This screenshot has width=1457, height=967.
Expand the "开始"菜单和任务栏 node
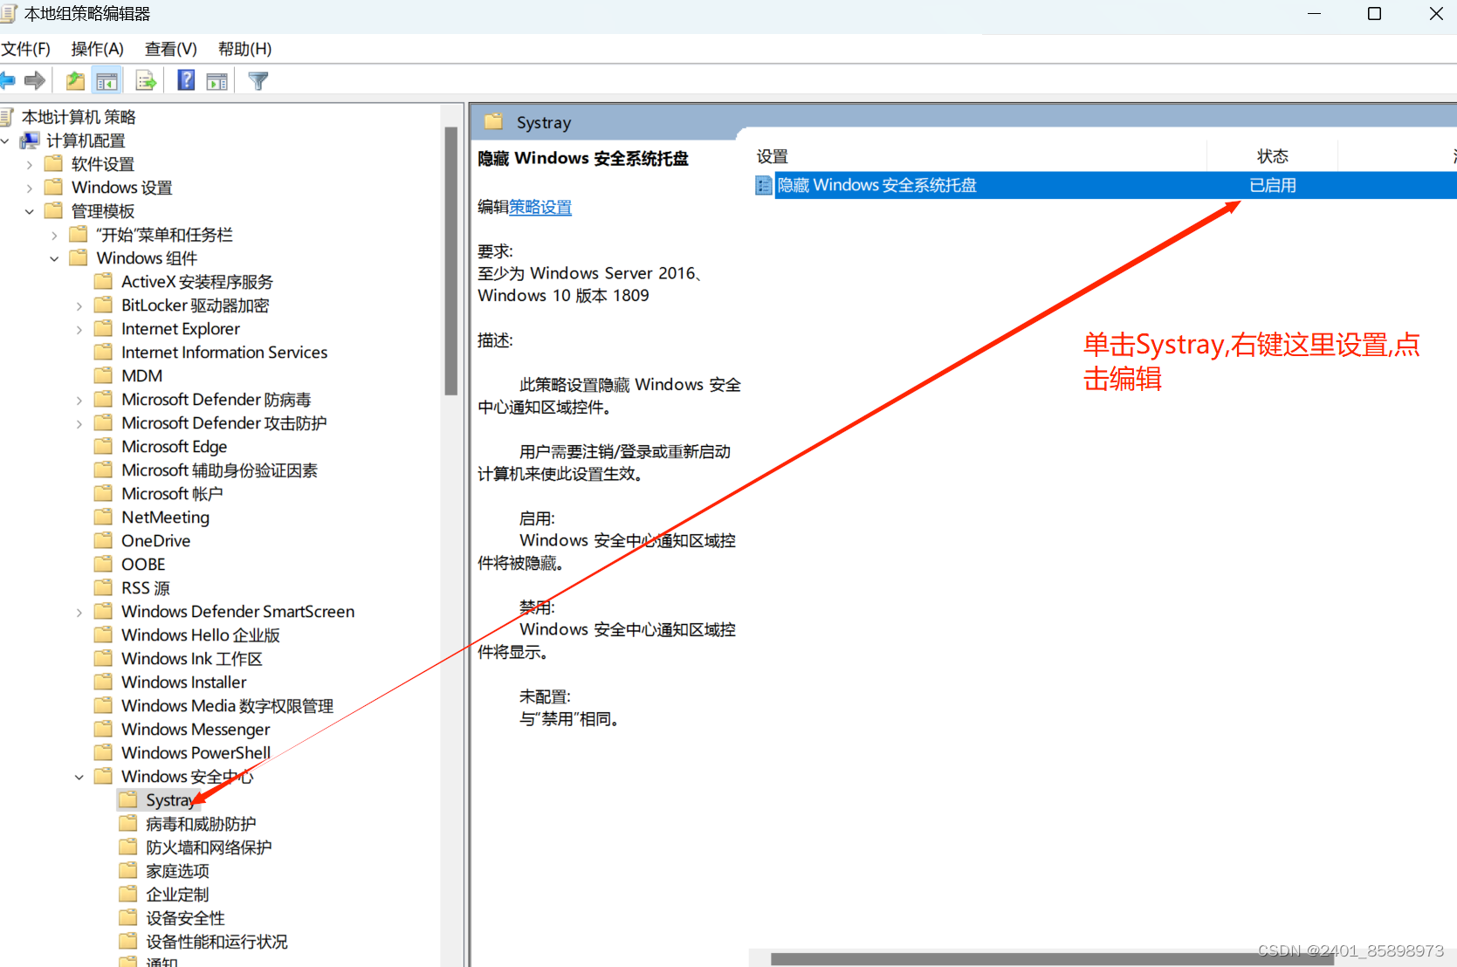pos(54,235)
